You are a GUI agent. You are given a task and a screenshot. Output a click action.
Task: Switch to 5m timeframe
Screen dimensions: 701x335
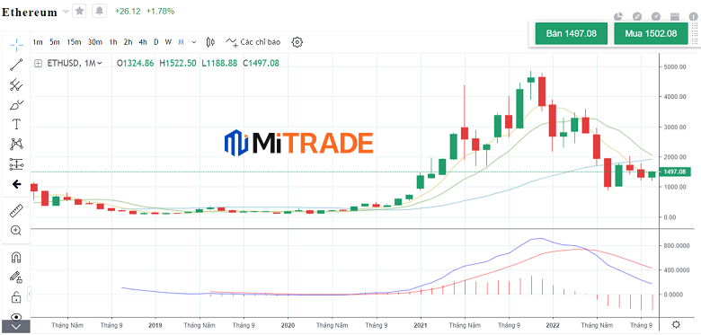55,42
